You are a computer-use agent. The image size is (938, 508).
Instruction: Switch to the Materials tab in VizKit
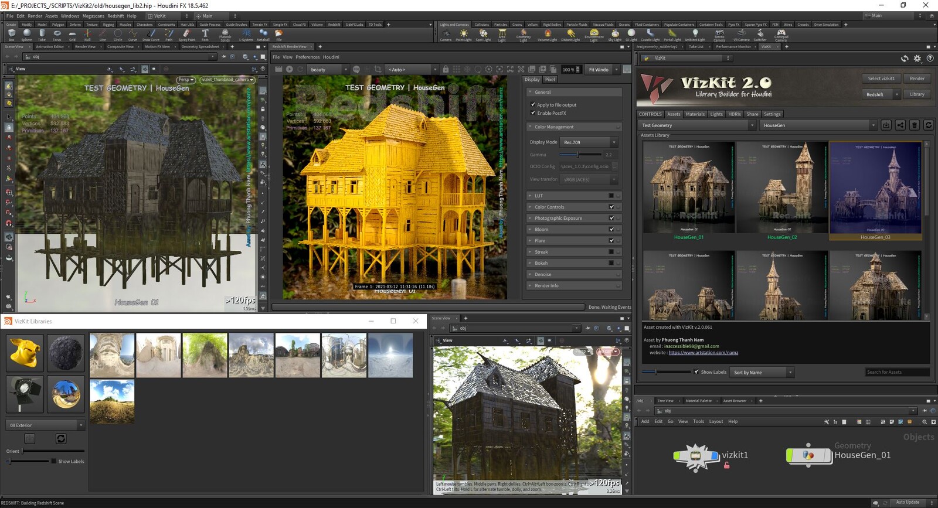695,114
